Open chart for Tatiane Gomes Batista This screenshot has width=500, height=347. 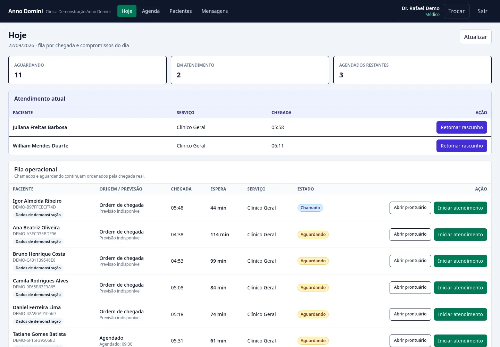(x=410, y=341)
